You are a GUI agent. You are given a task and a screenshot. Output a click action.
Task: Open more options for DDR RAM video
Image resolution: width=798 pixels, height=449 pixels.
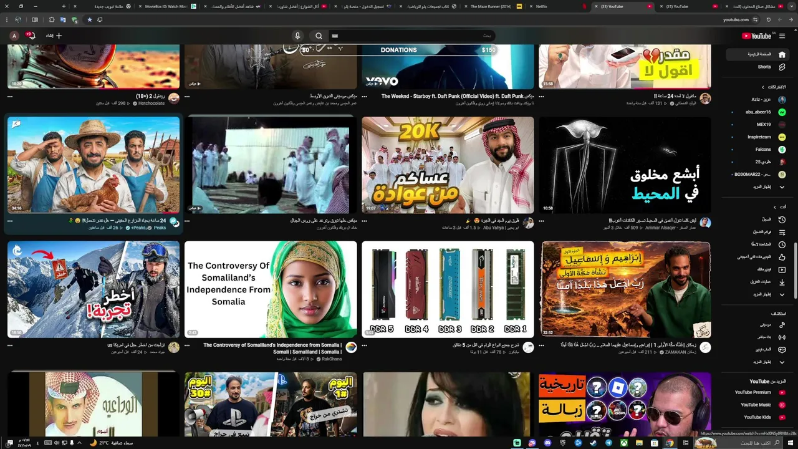pos(364,345)
